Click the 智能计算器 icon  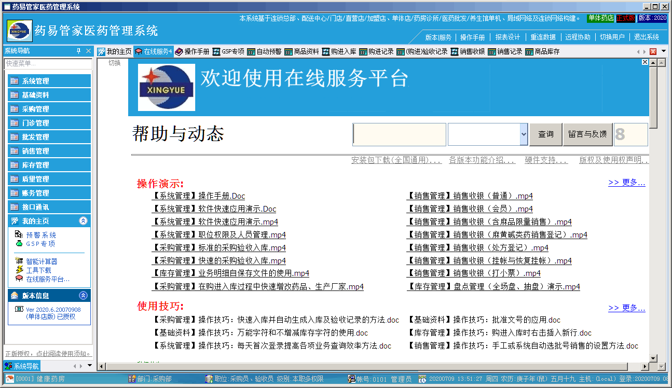[x=19, y=261]
